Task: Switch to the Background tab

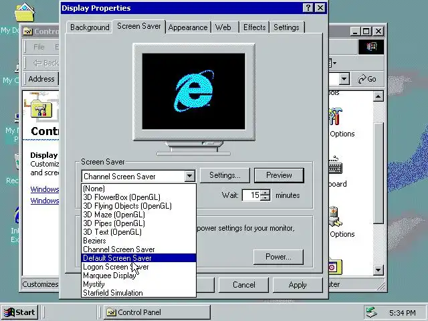Action: (90, 27)
